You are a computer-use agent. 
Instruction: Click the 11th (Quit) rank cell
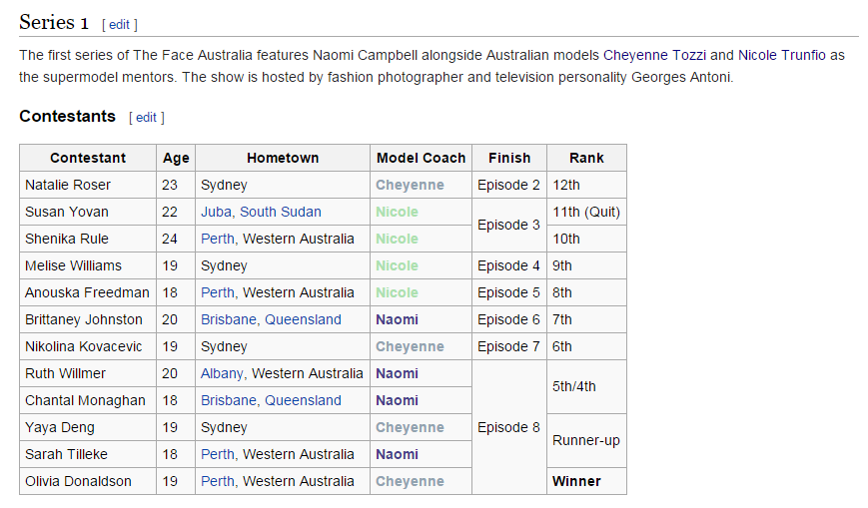tap(586, 212)
